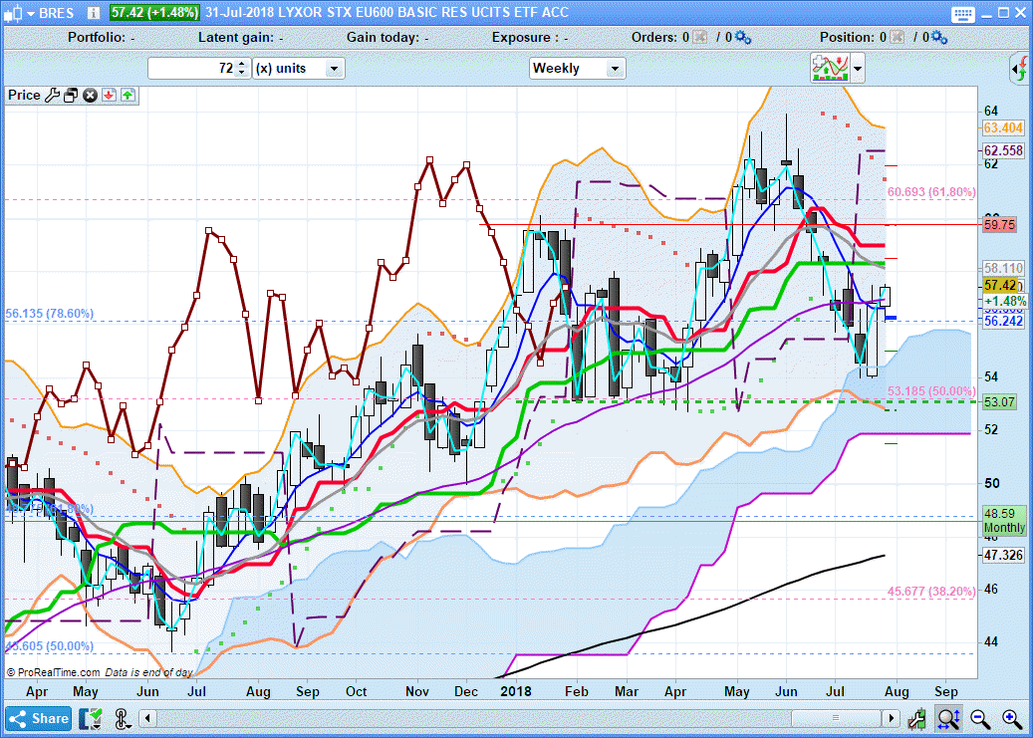Open chart properties wrench-candle icon
1033x738 pixels.
coord(916,718)
